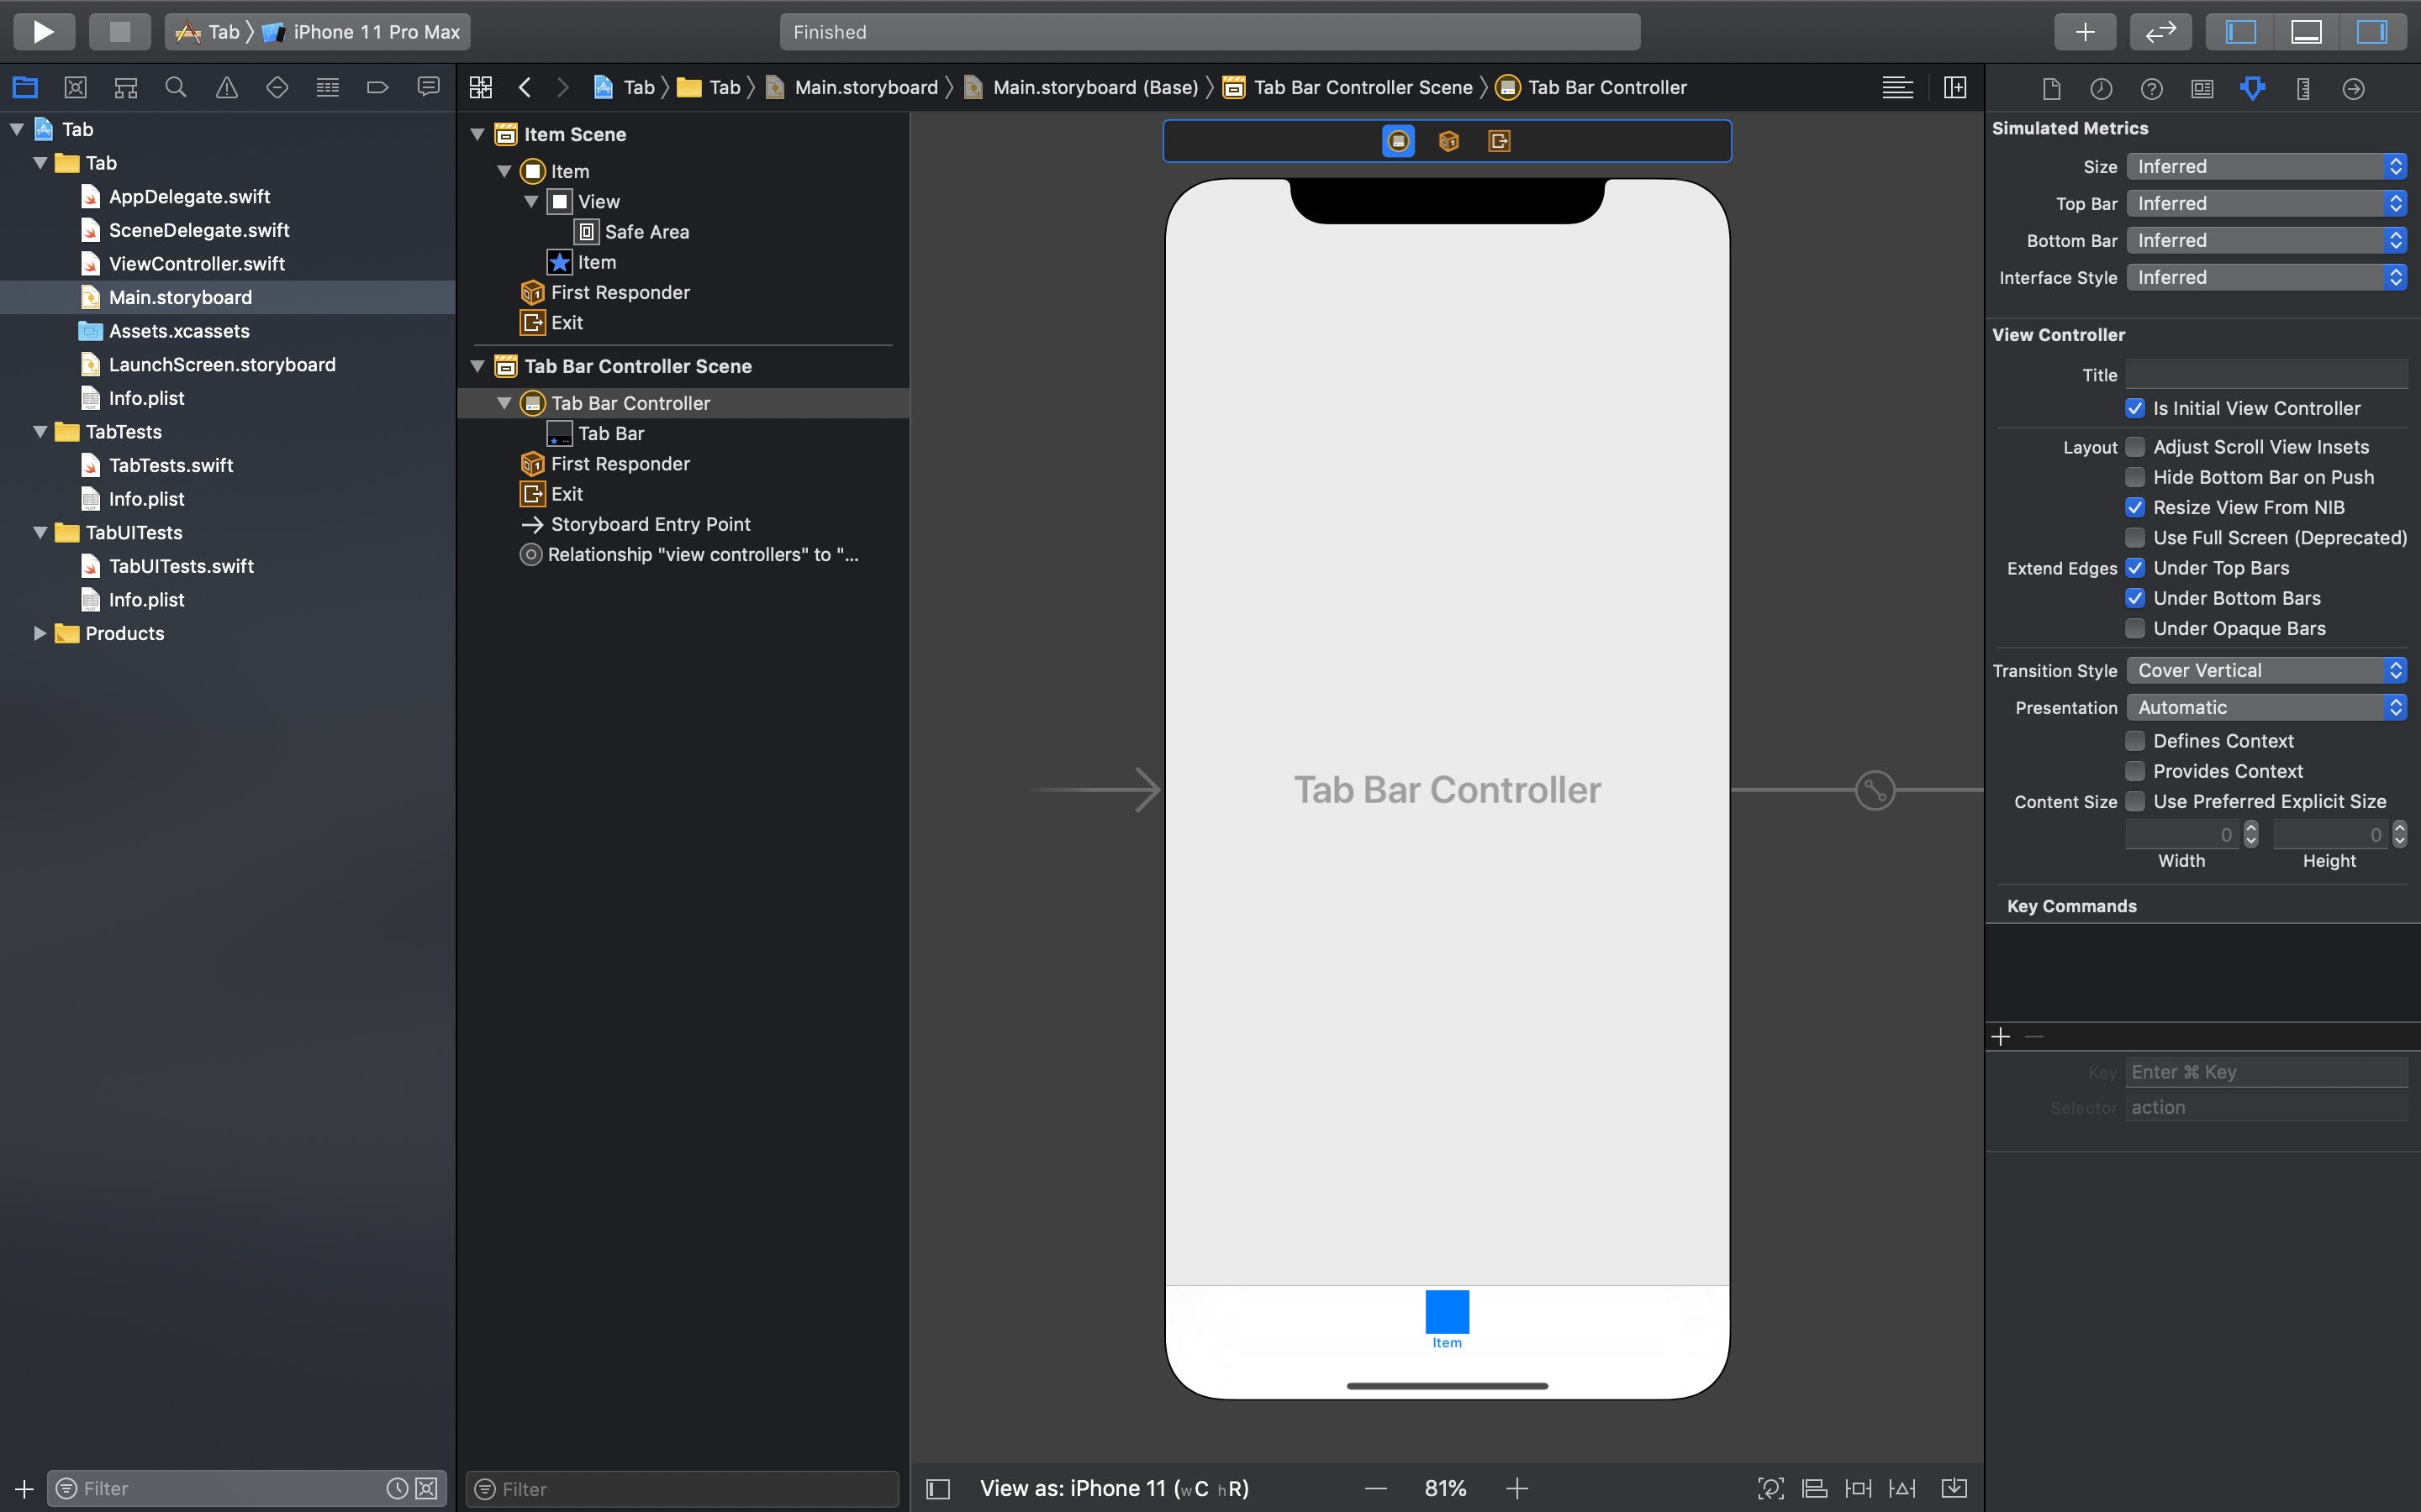Open the Issue navigator warning icon
Screen dimensions: 2421x1512
click(x=226, y=88)
